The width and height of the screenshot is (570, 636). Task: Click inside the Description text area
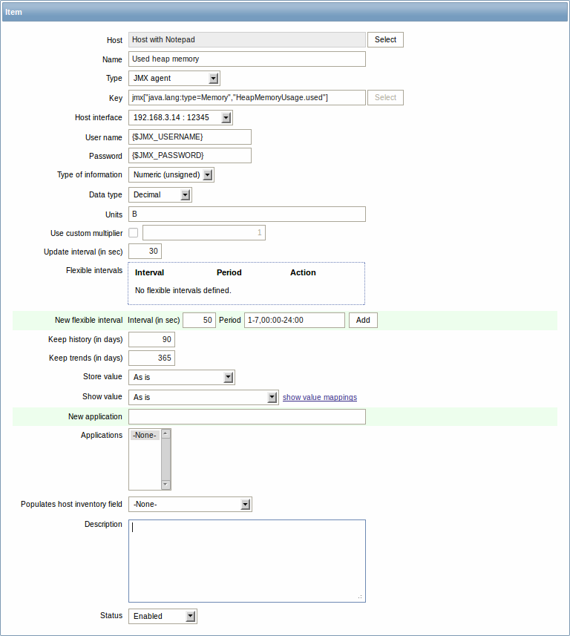coord(247,561)
